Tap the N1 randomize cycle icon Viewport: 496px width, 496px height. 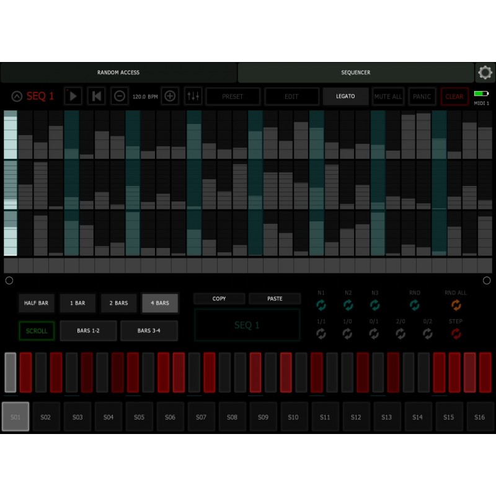[321, 305]
